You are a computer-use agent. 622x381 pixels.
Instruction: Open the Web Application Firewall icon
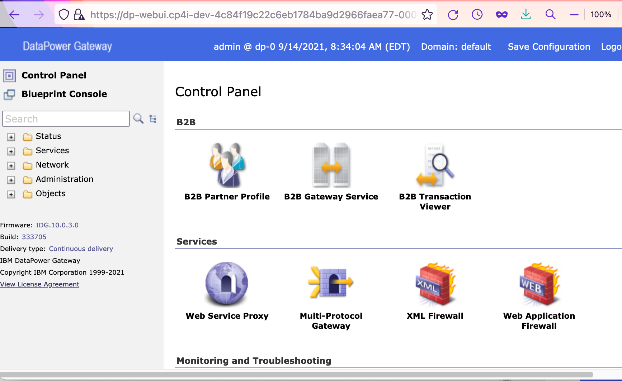[x=539, y=284]
